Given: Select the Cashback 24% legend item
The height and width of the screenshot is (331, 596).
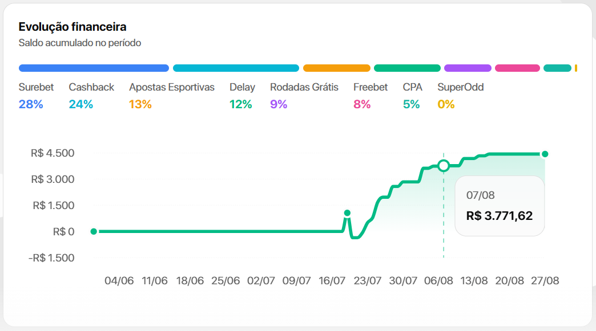Looking at the screenshot, I should pyautogui.click(x=91, y=96).
